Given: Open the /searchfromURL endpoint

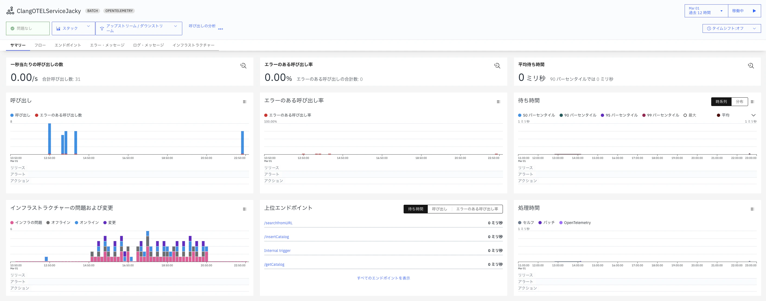Looking at the screenshot, I should tap(278, 223).
